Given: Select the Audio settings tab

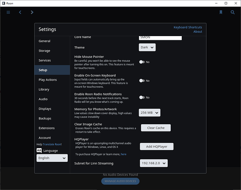Looking at the screenshot, I should 52,99.
